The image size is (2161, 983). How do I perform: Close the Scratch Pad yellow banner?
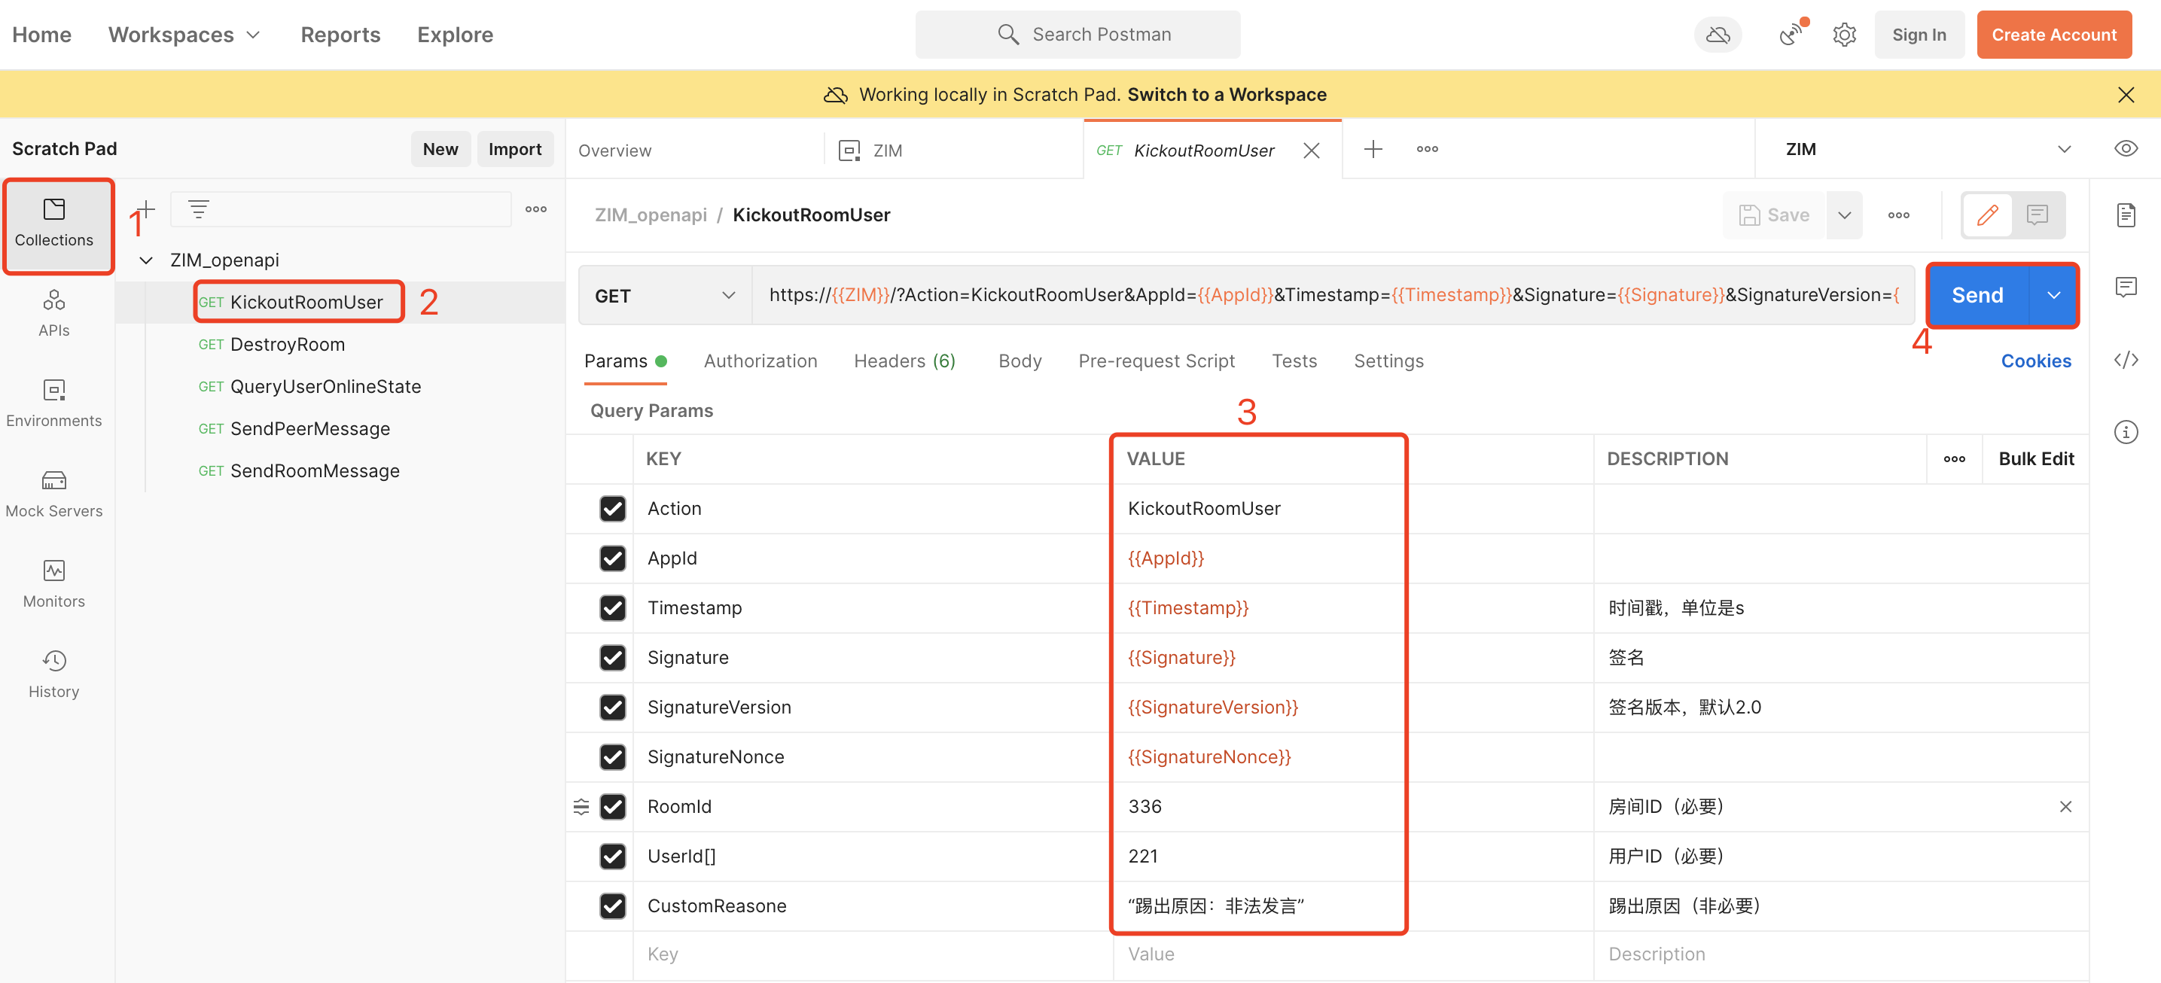click(x=2125, y=95)
